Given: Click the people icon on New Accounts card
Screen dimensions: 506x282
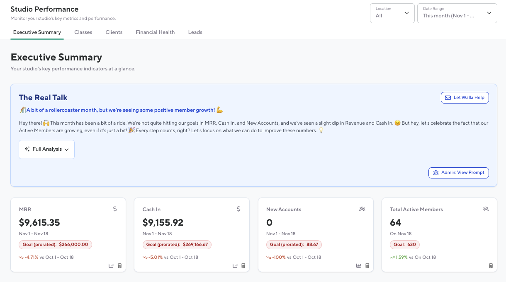Looking at the screenshot, I should (362, 209).
